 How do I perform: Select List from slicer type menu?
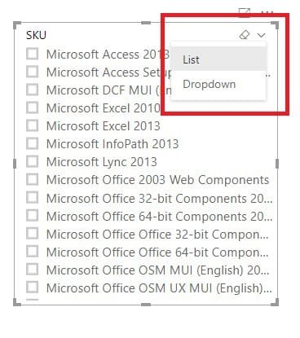tap(218, 59)
